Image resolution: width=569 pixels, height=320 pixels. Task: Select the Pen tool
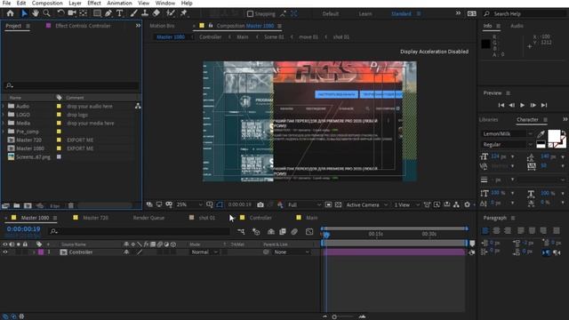[x=108, y=13]
